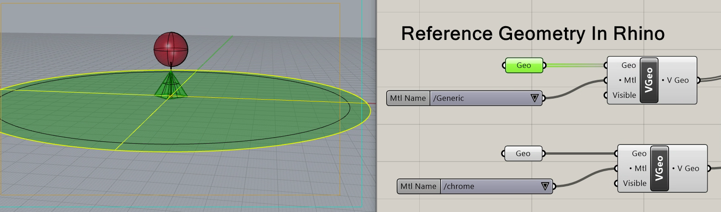This screenshot has width=721, height=212.
Task: Click the Mtl Name label beside /Generic
Action: pyautogui.click(x=408, y=98)
